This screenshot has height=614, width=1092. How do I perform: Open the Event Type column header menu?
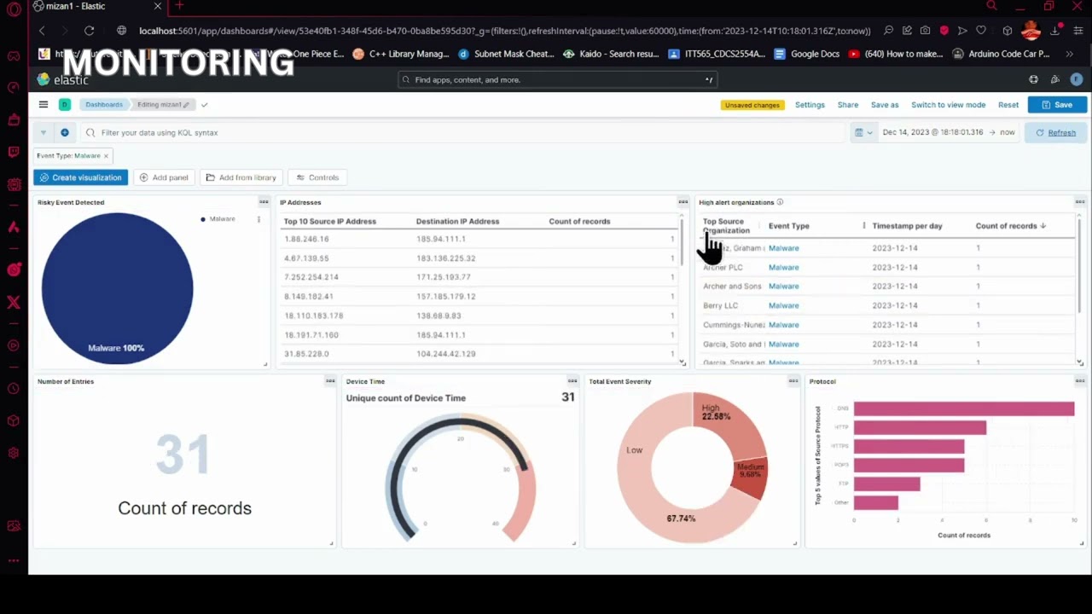(x=864, y=226)
